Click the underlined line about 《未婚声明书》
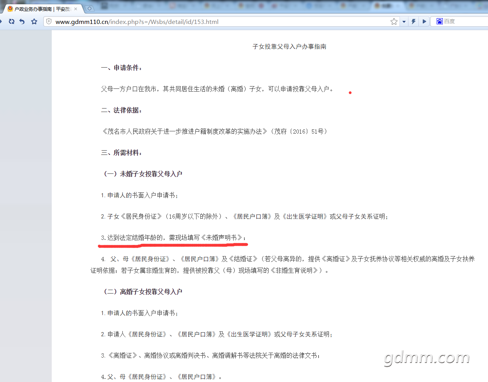Image resolution: width=488 pixels, height=382 pixels. [173, 238]
